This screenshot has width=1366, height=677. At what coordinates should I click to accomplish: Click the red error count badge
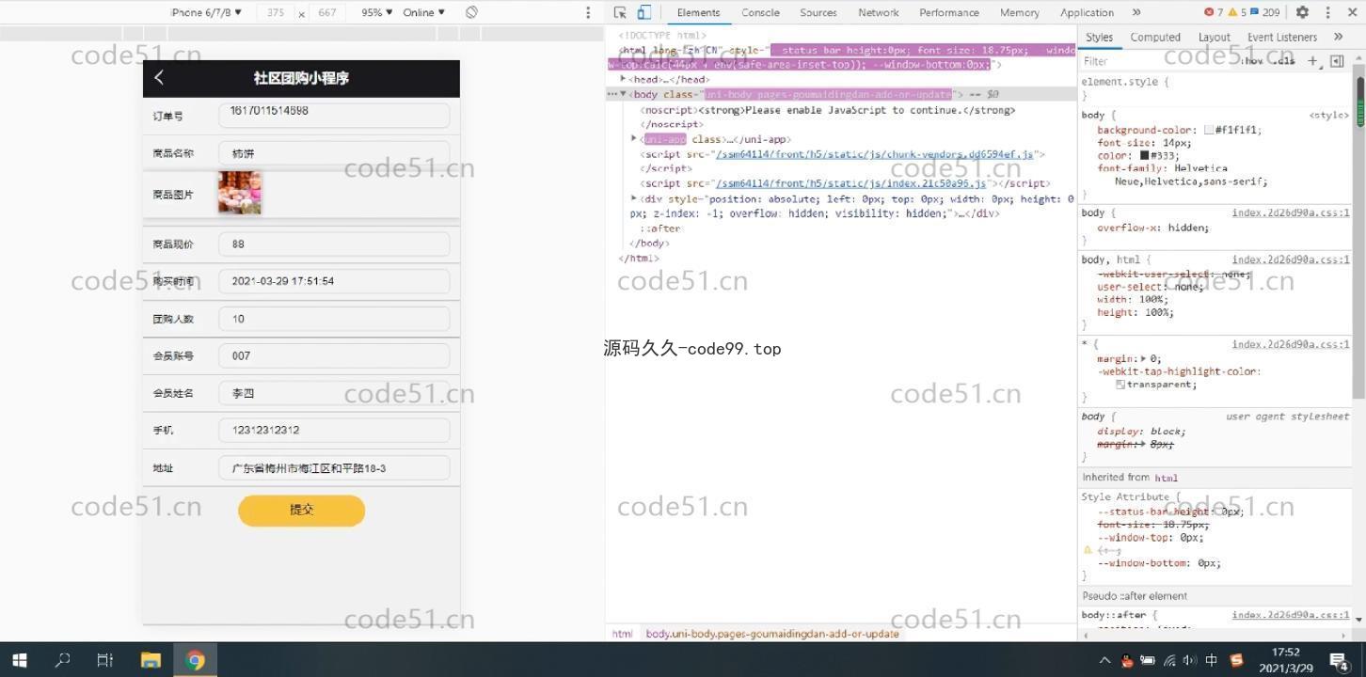(1214, 12)
